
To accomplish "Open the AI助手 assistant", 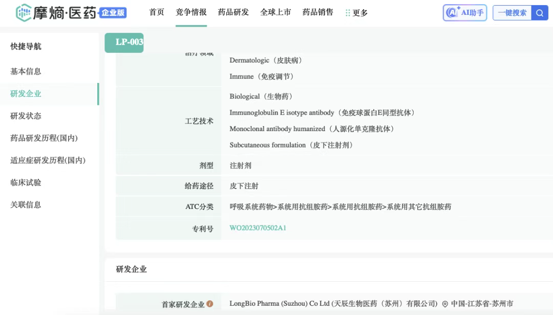I will coord(464,13).
